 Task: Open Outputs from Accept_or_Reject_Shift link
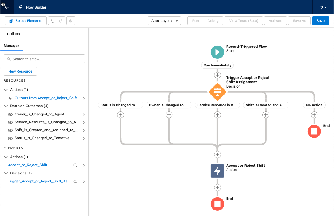click(x=46, y=98)
